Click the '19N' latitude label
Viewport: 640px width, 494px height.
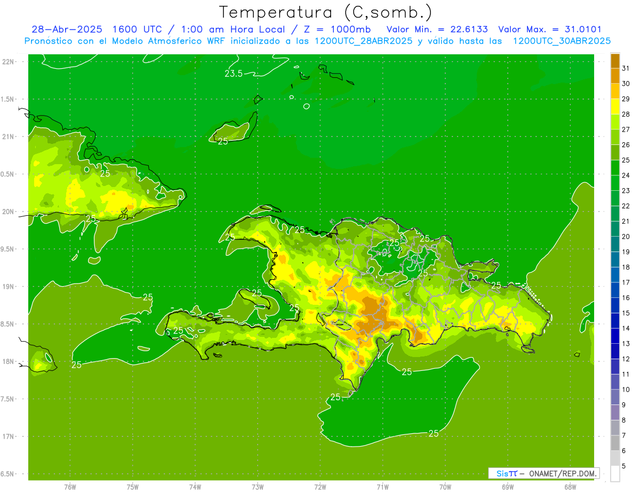(9, 287)
